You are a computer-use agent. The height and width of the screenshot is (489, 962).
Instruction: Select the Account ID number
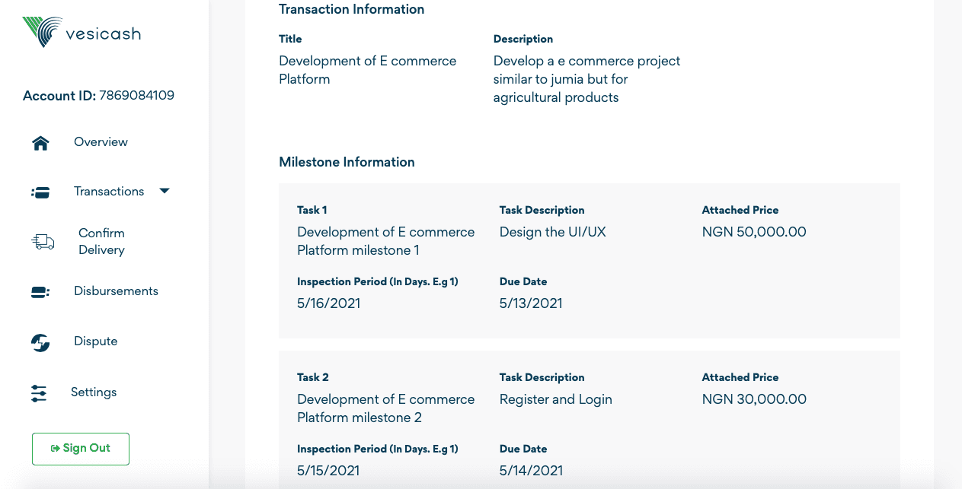pos(136,96)
